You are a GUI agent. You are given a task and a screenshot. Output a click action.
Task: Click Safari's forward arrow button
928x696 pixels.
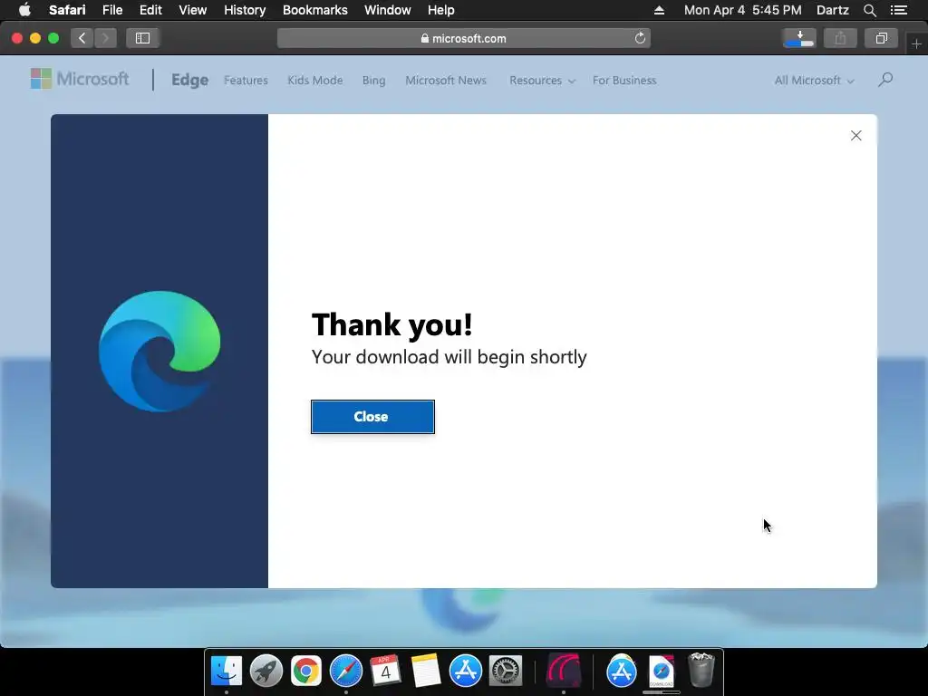click(x=105, y=38)
